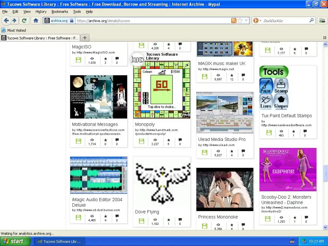Open Scooby-Doo 2 Daphne title link
328x246 pixels.
[286, 200]
